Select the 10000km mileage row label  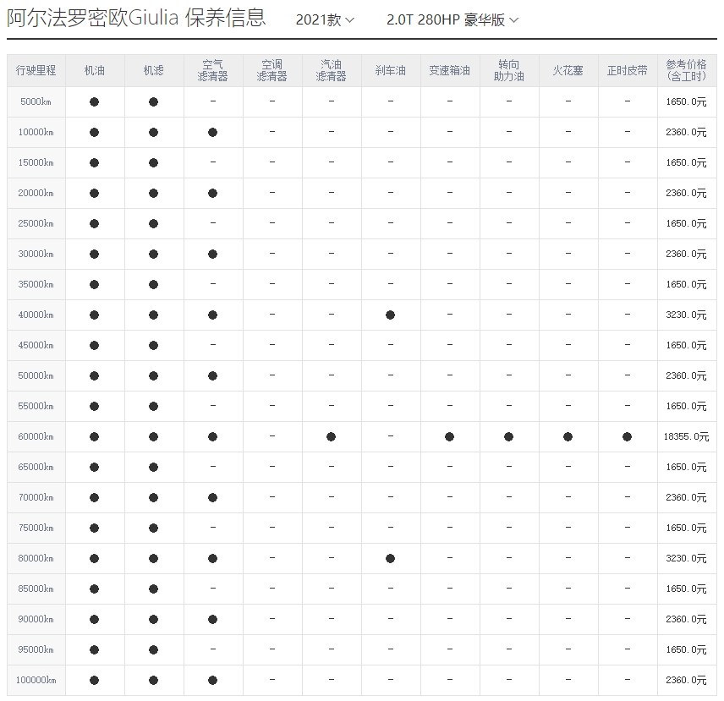36,133
